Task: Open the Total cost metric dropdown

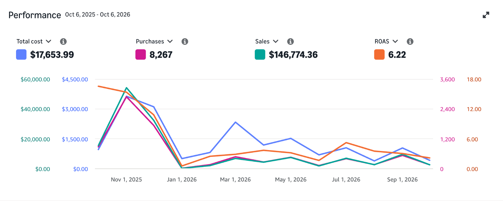Action: click(34, 41)
